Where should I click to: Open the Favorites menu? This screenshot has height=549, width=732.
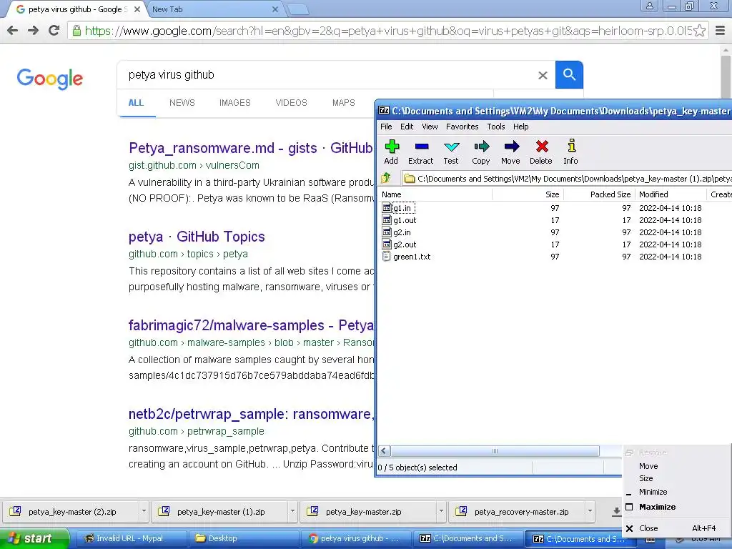click(463, 127)
